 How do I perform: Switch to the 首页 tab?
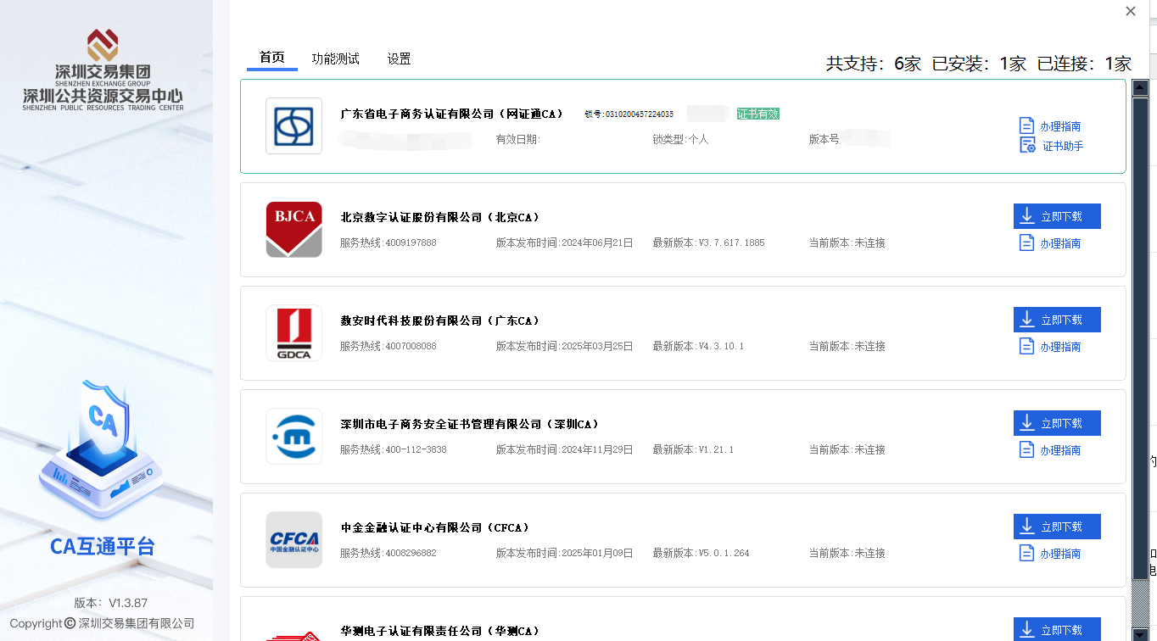click(x=271, y=58)
